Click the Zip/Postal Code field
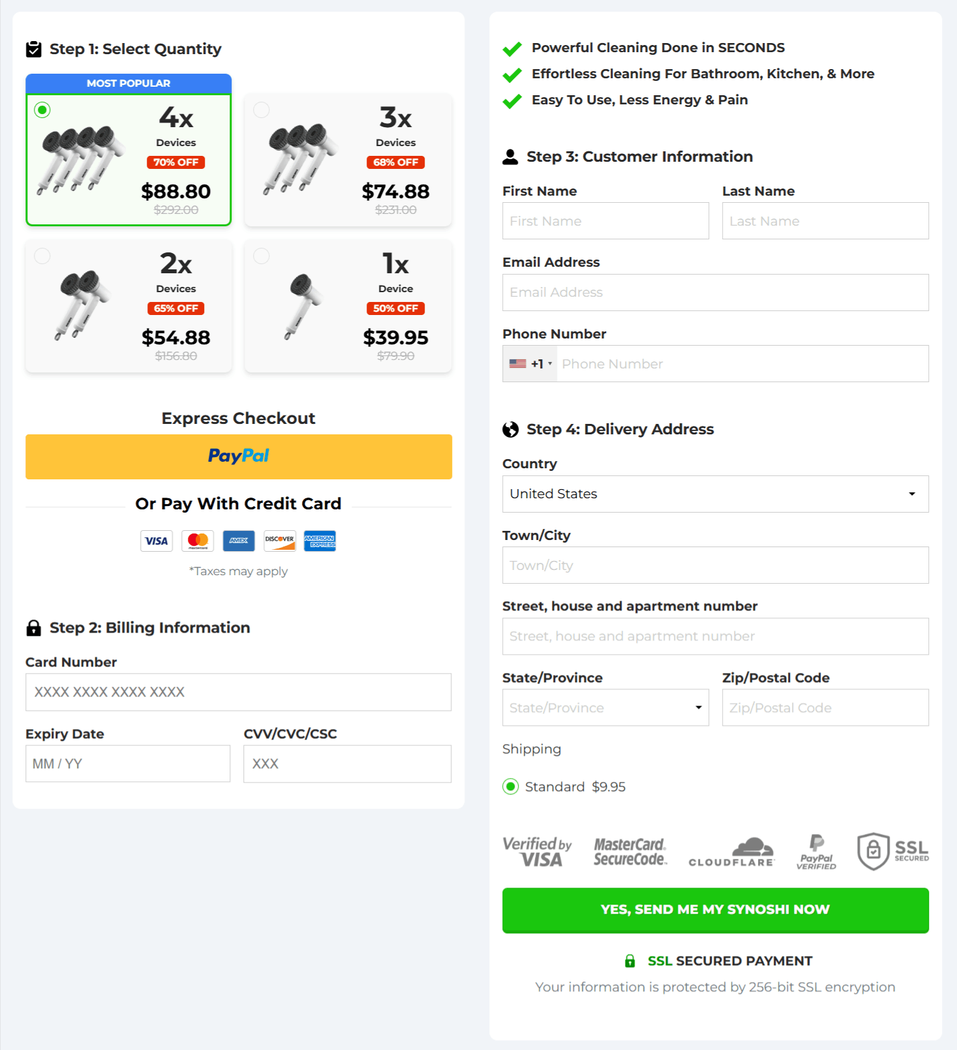Viewport: 957px width, 1050px height. (825, 708)
